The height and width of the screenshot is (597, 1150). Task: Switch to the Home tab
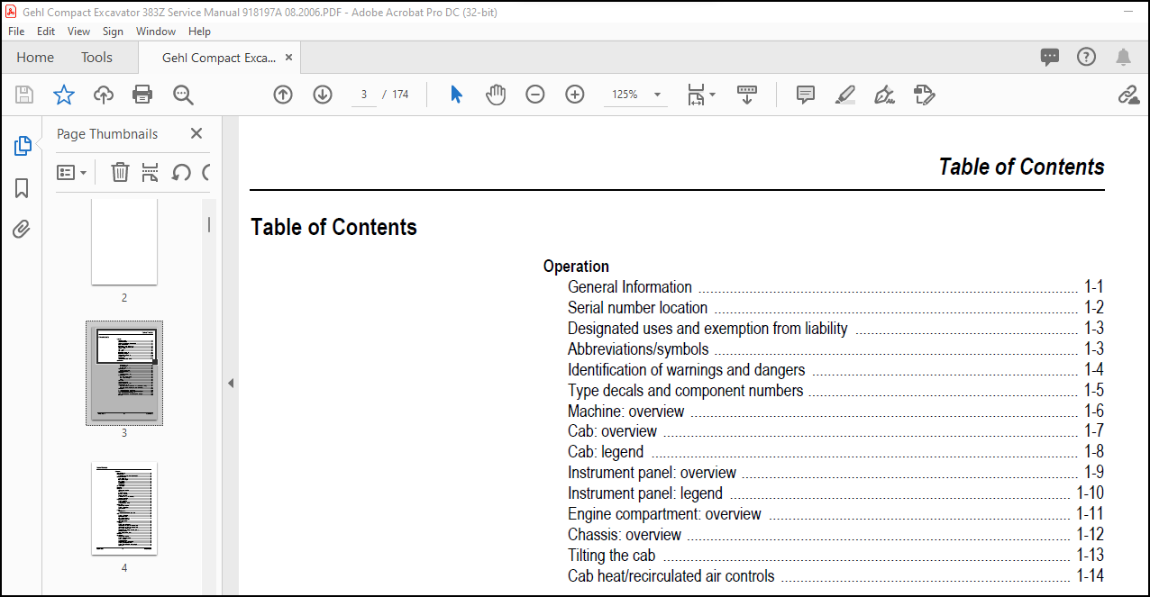[x=35, y=57]
